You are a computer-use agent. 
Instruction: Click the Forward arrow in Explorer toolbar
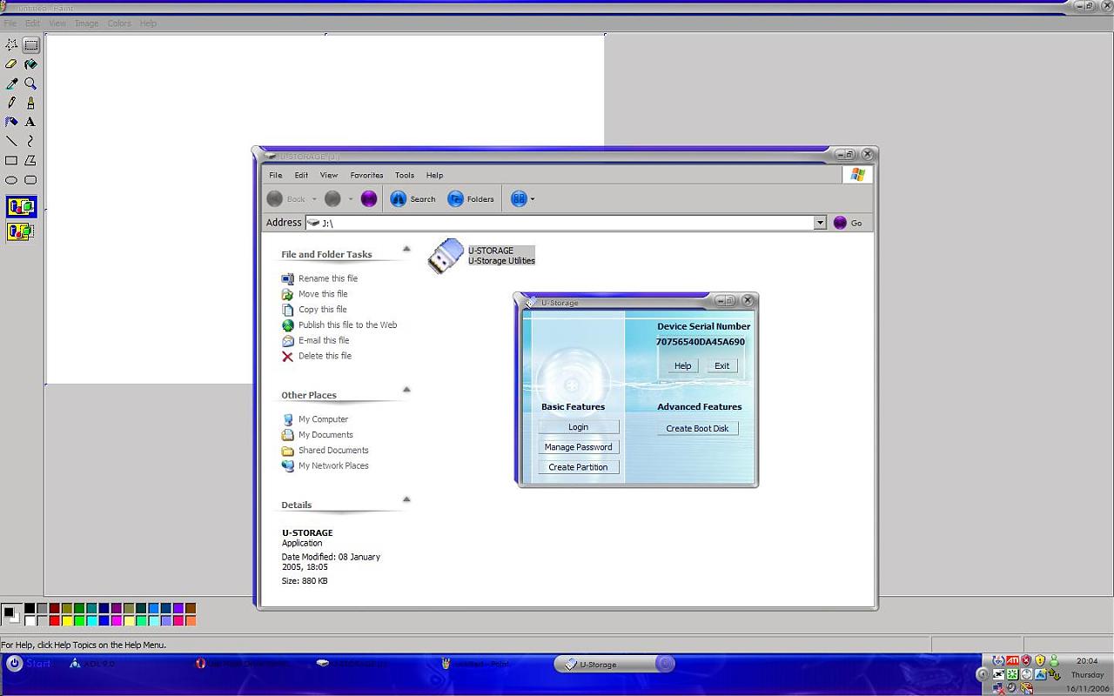[x=332, y=199]
